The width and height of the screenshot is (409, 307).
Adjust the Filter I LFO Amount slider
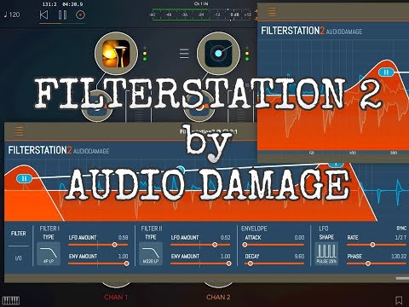98,245
